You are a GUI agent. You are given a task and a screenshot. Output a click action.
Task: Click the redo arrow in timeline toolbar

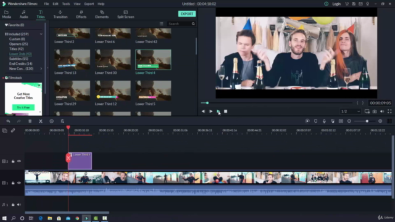(19, 121)
